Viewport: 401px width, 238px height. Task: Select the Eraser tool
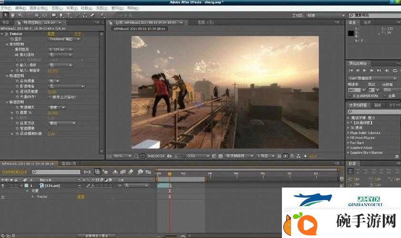(92, 15)
